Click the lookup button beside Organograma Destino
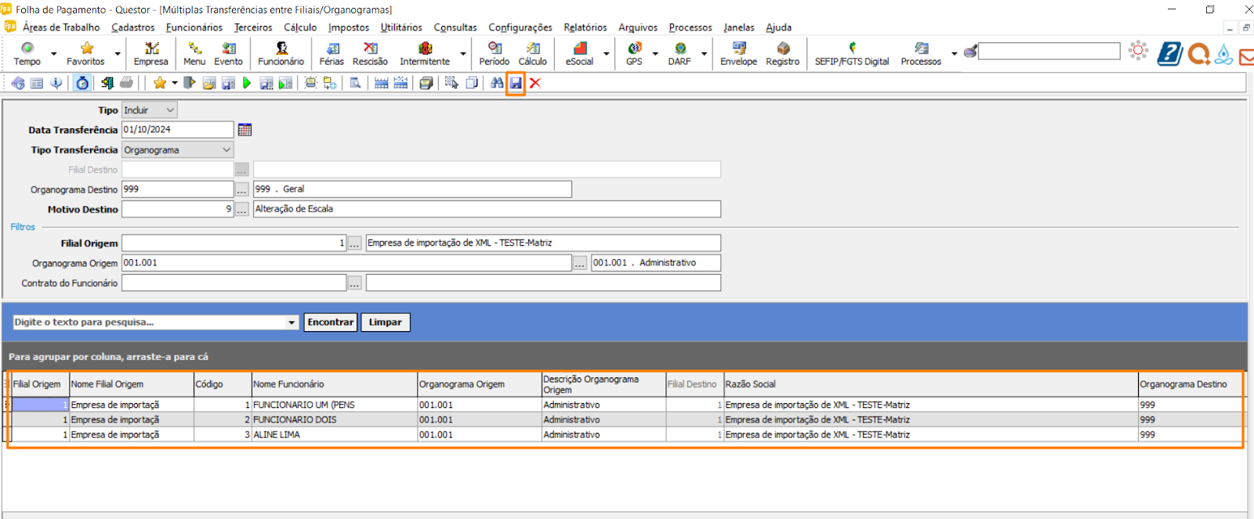Viewport: 1254px width, 519px height. 242,189
